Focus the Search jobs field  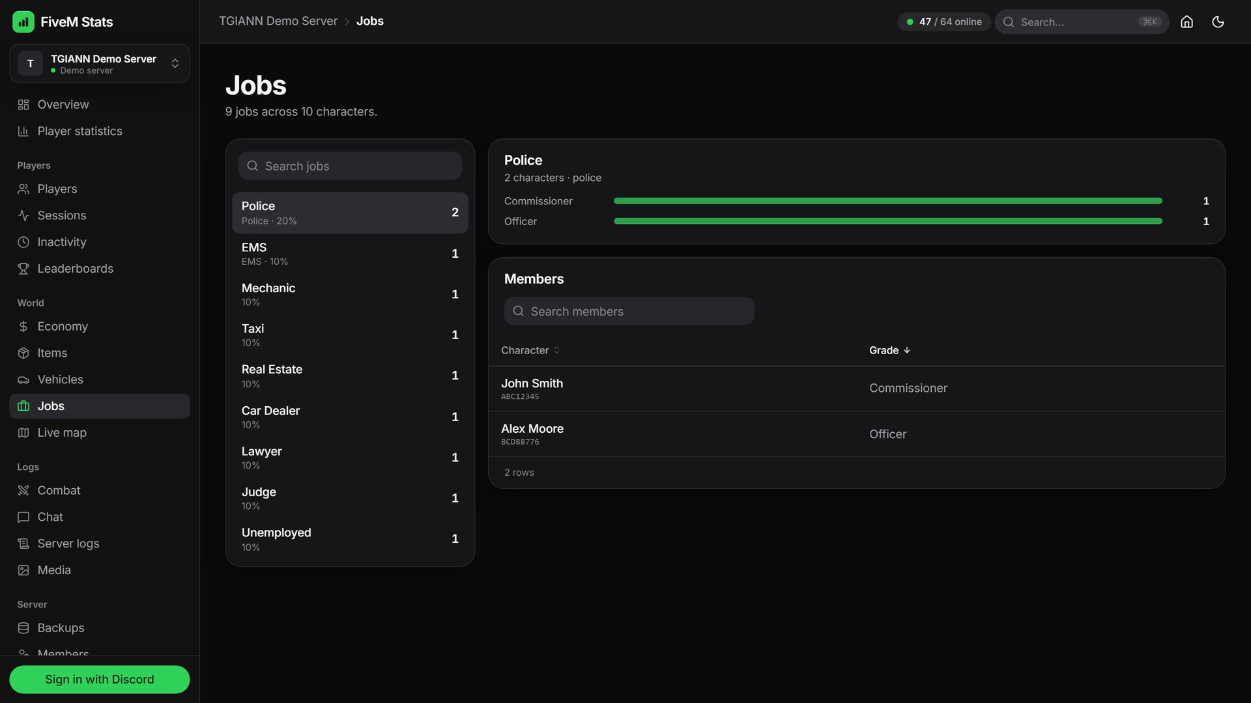point(350,166)
